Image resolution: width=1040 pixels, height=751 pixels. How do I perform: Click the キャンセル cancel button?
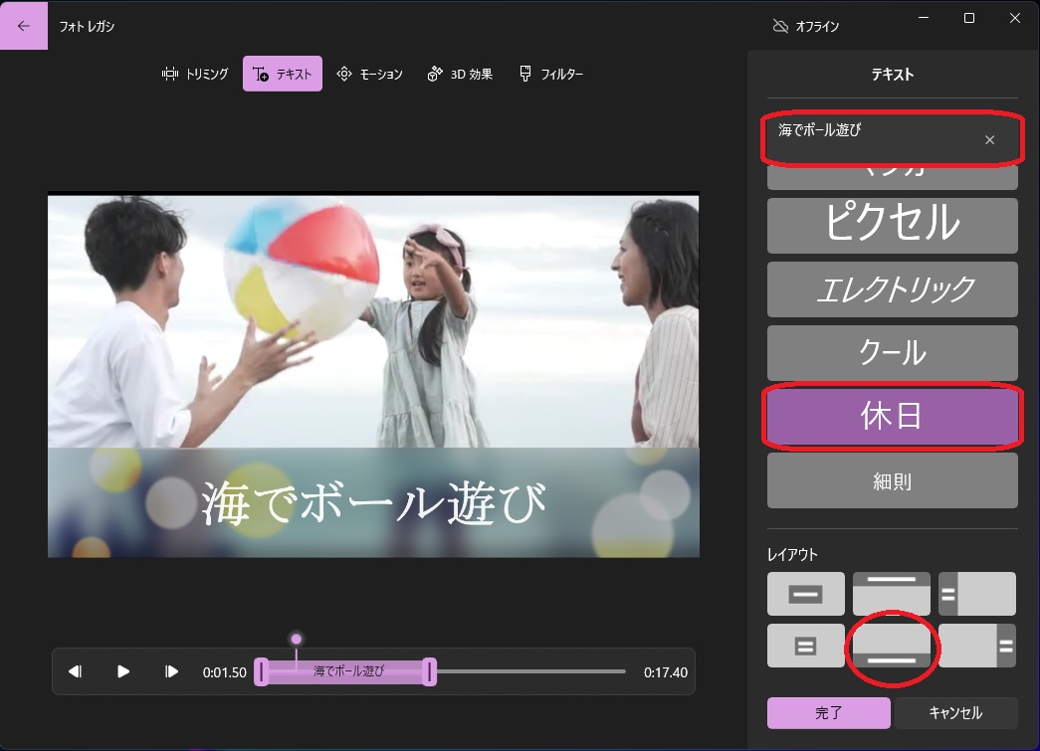pos(955,712)
